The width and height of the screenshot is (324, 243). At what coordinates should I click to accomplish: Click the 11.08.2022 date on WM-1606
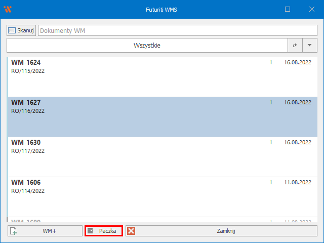coord(297,182)
